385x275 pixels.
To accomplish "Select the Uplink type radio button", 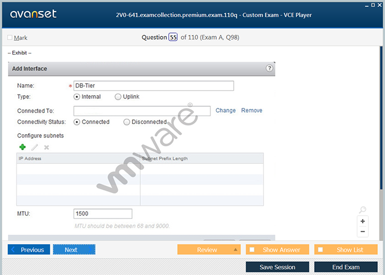I will [x=118, y=97].
